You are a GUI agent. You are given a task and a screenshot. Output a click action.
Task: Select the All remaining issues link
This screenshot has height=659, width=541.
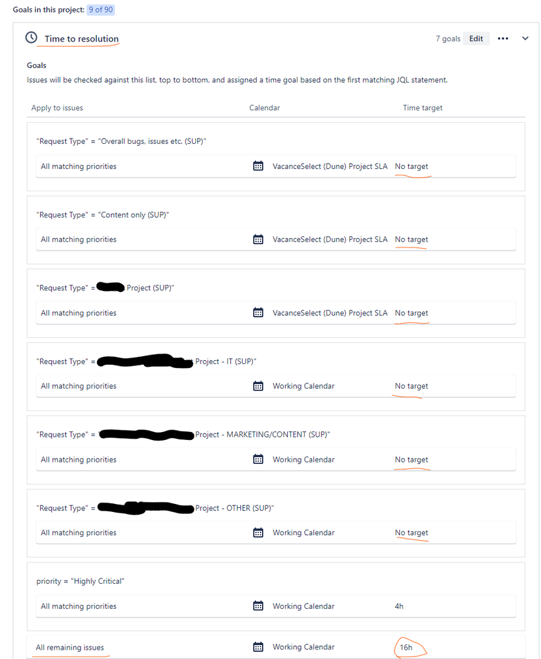(69, 646)
